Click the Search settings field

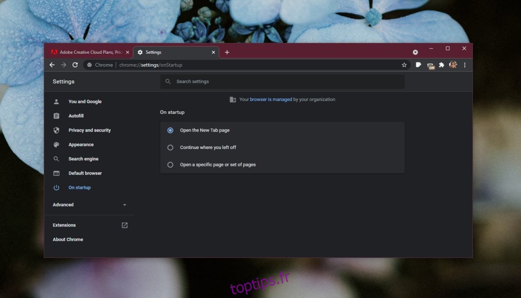coord(282,81)
